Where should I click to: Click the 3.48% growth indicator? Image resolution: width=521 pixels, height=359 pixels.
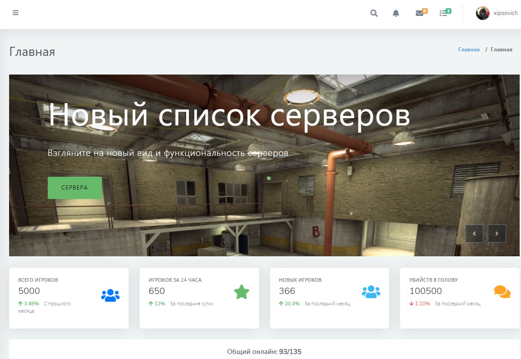[29, 304]
